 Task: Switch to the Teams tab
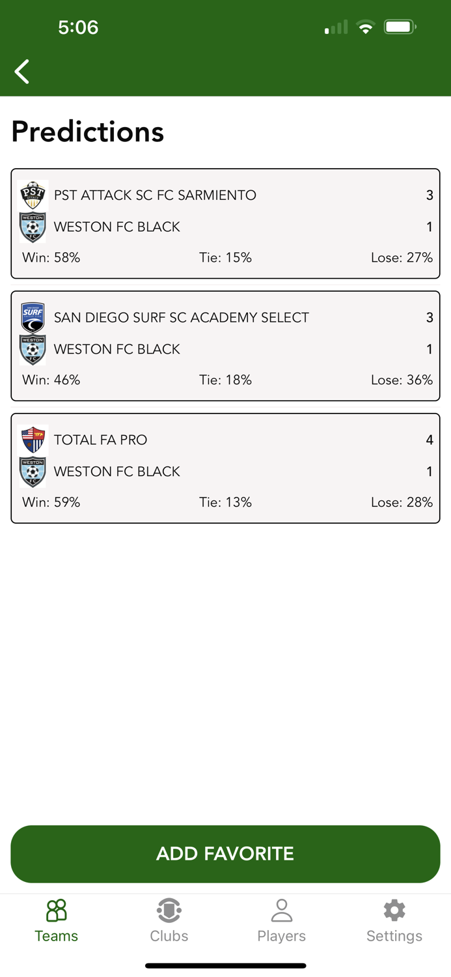tap(56, 920)
